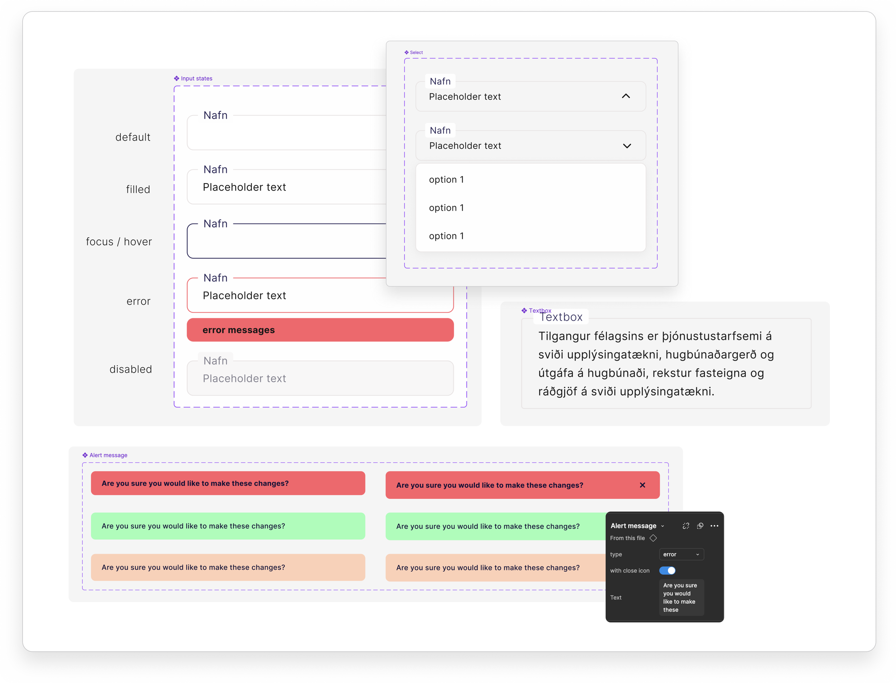Expand the Alert message name chevron
Screen dimensions: 896x683
click(x=663, y=526)
